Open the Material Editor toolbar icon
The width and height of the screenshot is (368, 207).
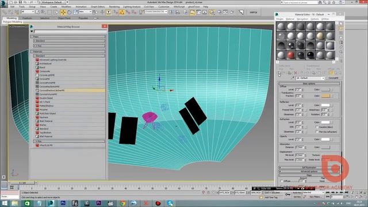tap(212, 12)
